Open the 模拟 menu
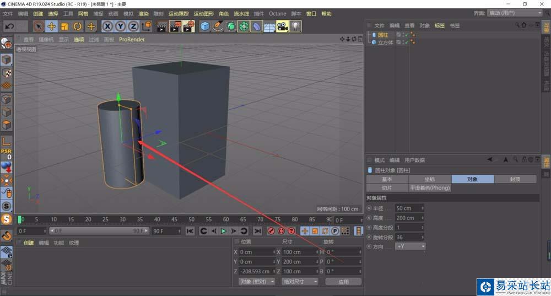 coord(128,13)
